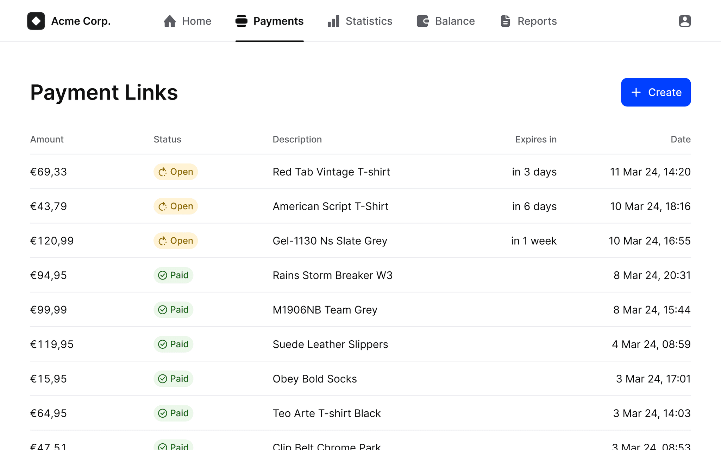The image size is (721, 450).
Task: Click the Acme Corp. logo icon
Action: (x=36, y=21)
